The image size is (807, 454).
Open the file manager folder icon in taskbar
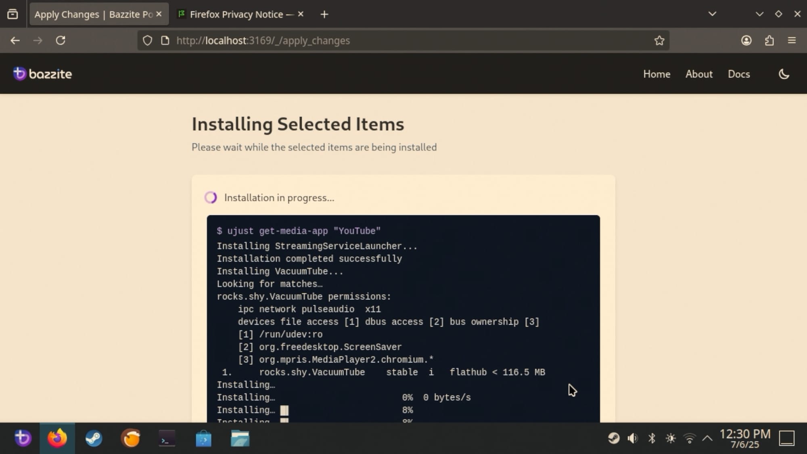pyautogui.click(x=240, y=439)
